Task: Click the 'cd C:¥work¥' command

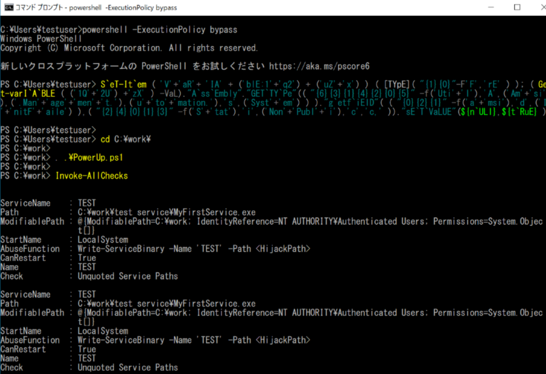Action: (126, 140)
